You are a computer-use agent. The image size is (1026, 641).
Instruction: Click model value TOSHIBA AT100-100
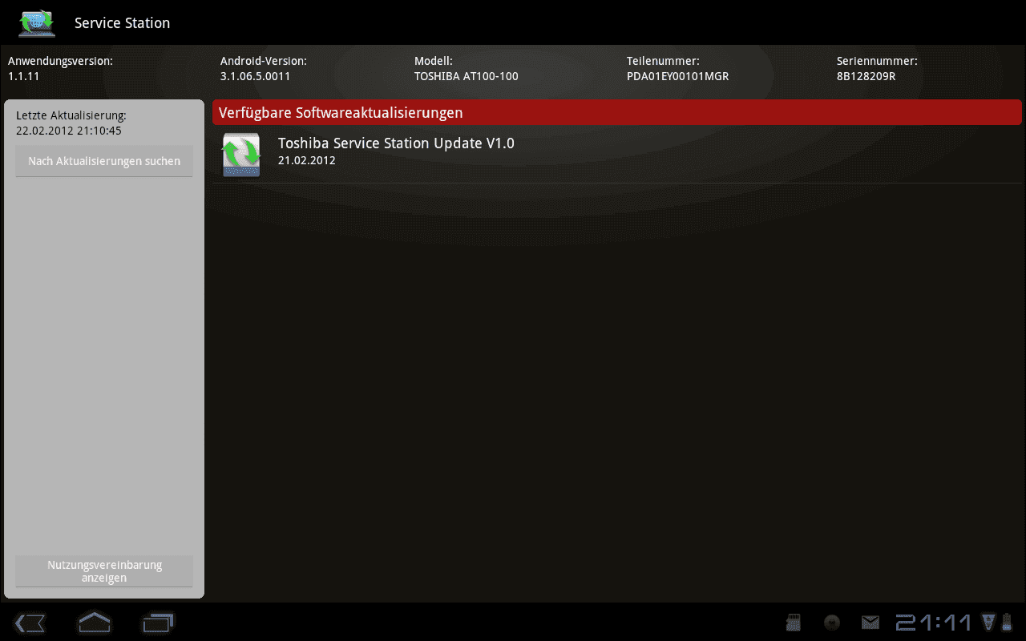coord(467,76)
